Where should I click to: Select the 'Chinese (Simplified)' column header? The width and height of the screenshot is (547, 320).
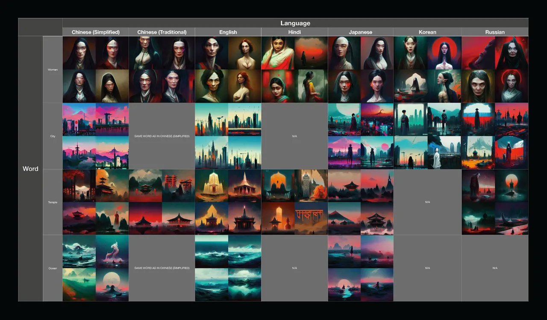96,32
